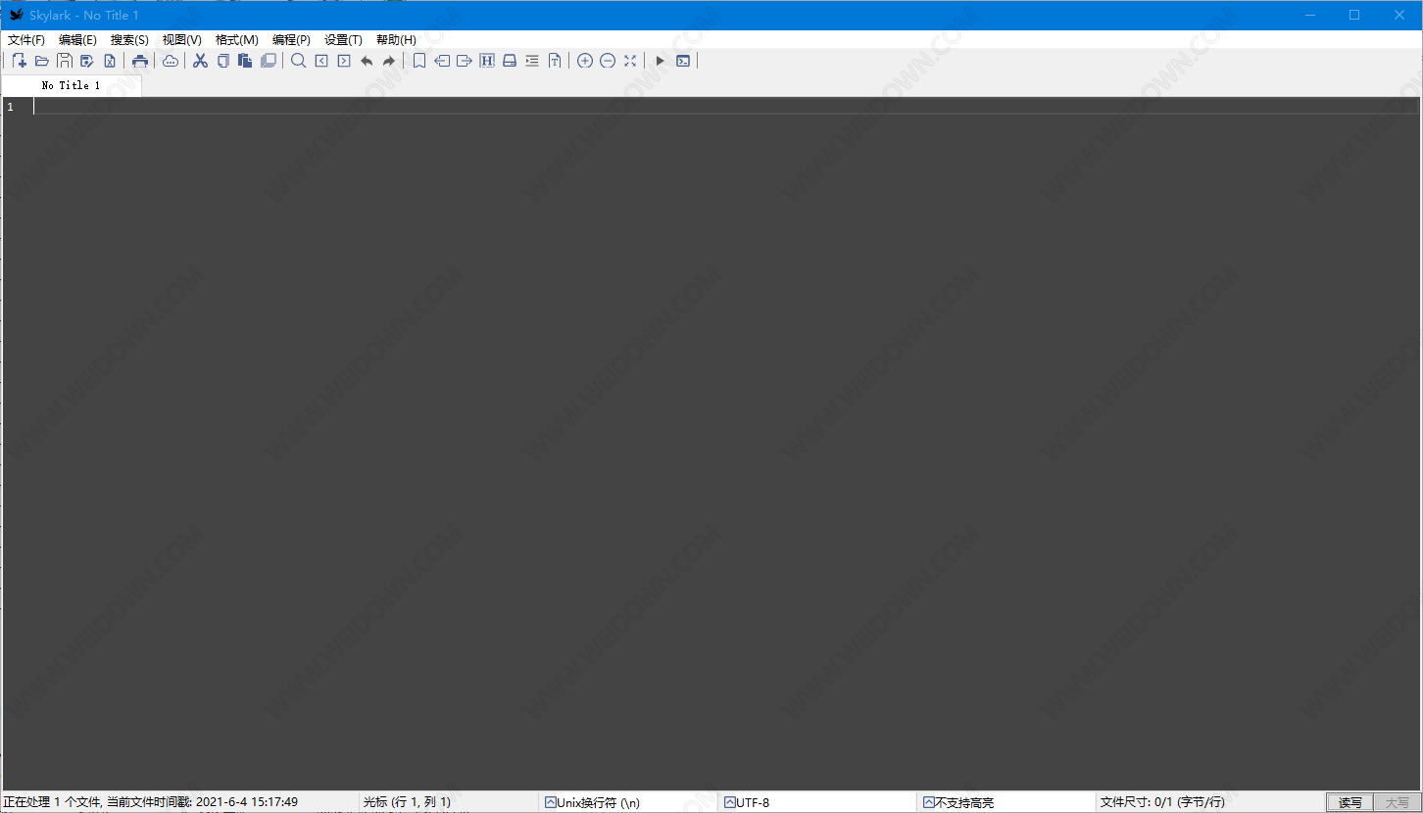Image resolution: width=1423 pixels, height=813 pixels.
Task: Click the magnifier search icon
Action: 299,61
